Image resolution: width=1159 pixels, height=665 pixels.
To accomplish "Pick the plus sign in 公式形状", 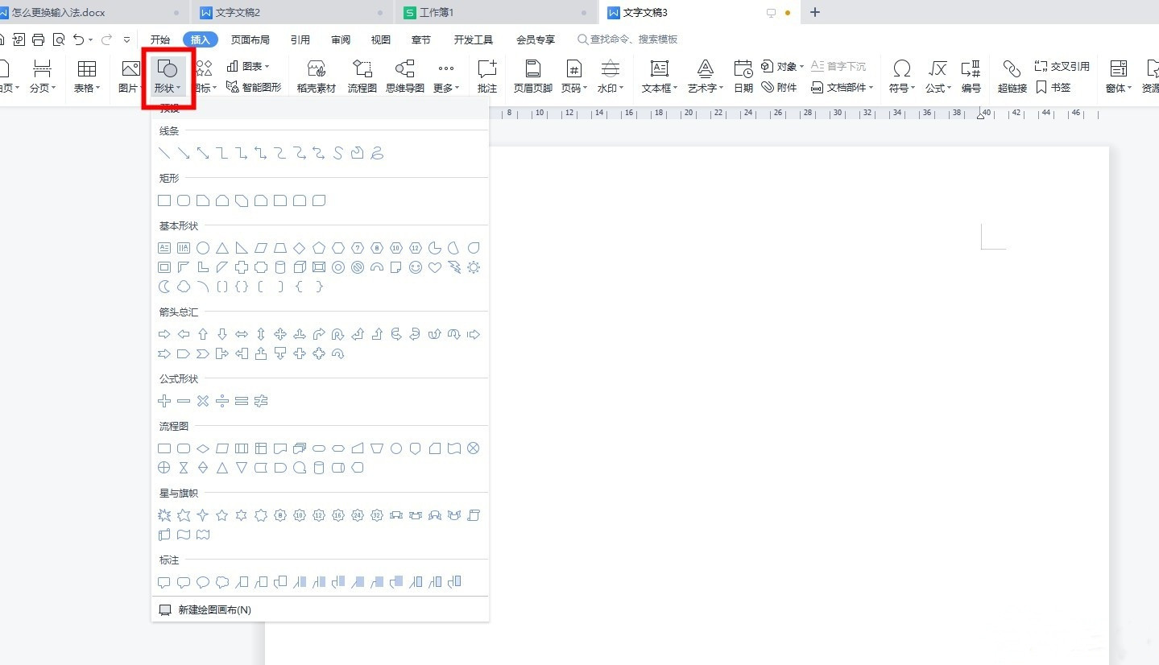I will [x=164, y=401].
